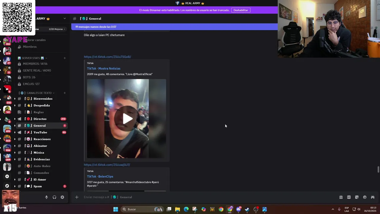
Task: Open server icon with 141 badge
Action: pyautogui.click(x=7, y=109)
